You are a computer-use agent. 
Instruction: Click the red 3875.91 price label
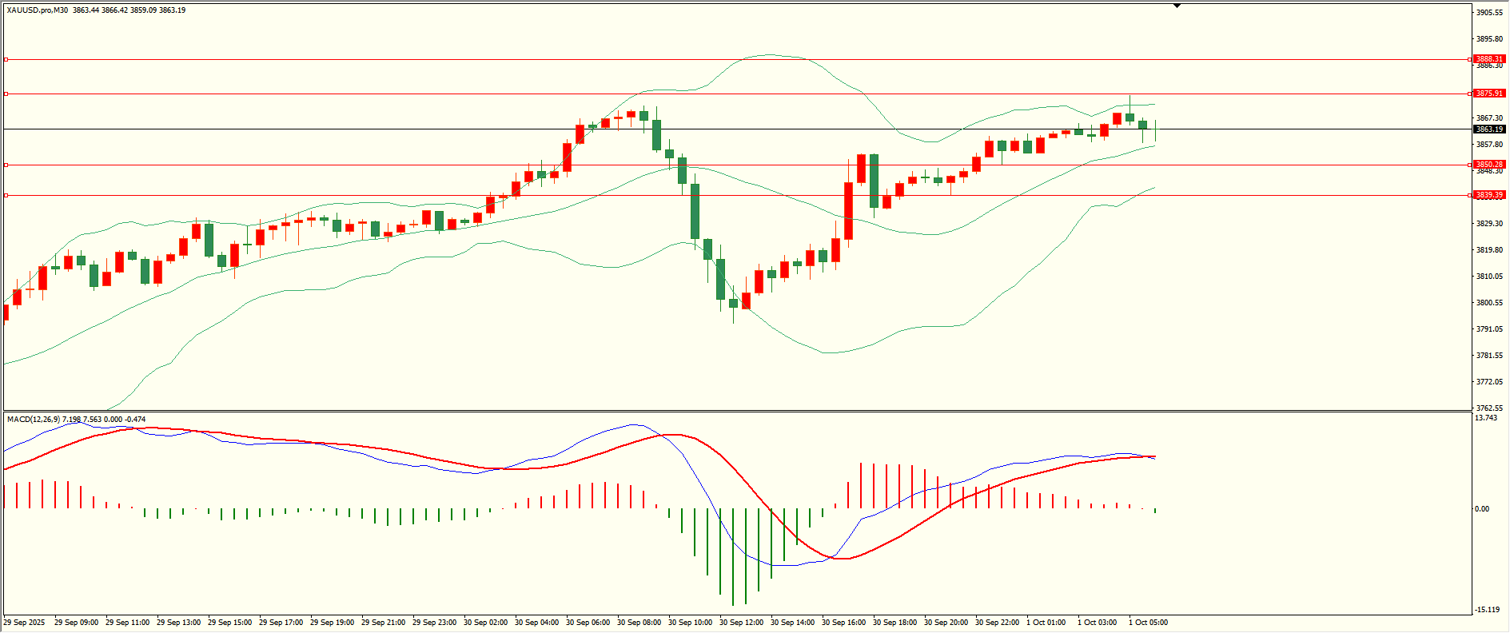(1489, 94)
